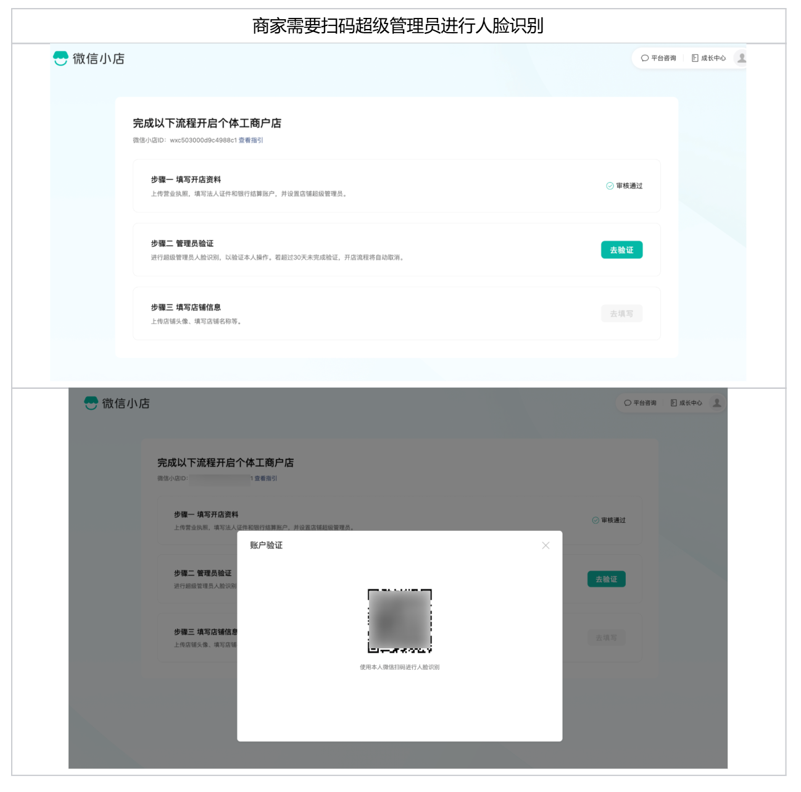Click the 微信小店 logo icon behind the dialog
Viewport: 801px width, 792px height.
tap(91, 403)
